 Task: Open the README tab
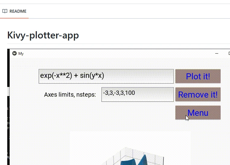[x=14, y=11]
